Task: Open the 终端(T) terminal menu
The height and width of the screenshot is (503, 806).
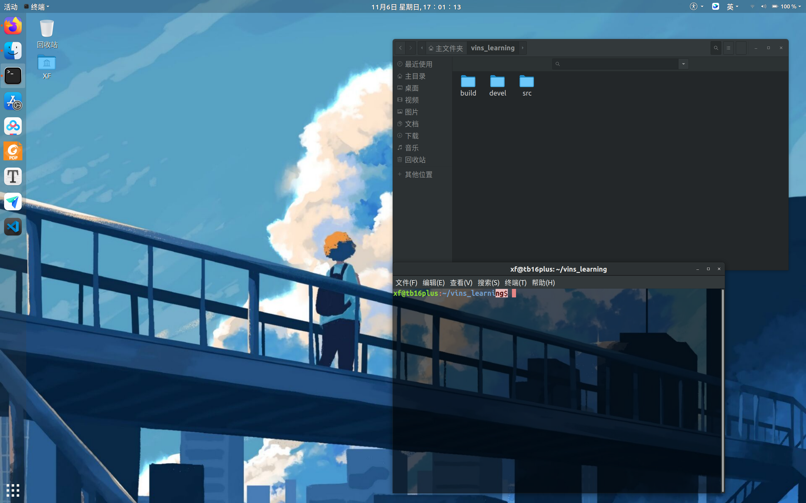Action: point(515,282)
